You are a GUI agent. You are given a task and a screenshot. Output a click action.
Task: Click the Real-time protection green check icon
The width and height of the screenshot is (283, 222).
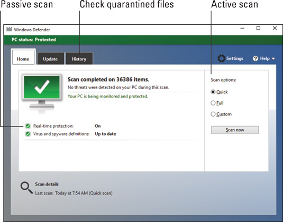(x=28, y=126)
